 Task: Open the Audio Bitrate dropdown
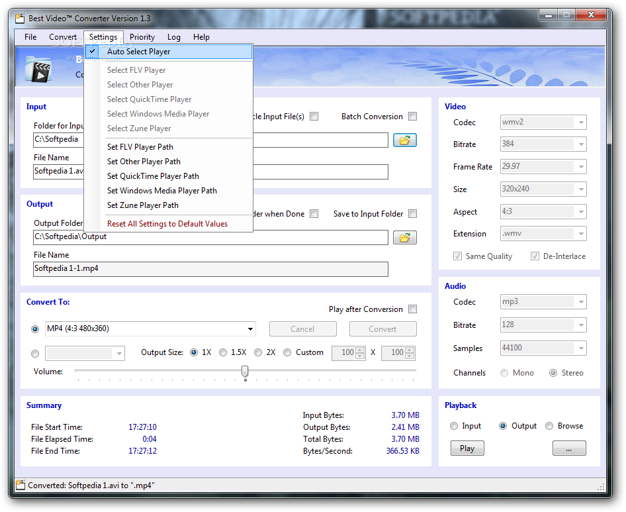coord(581,325)
